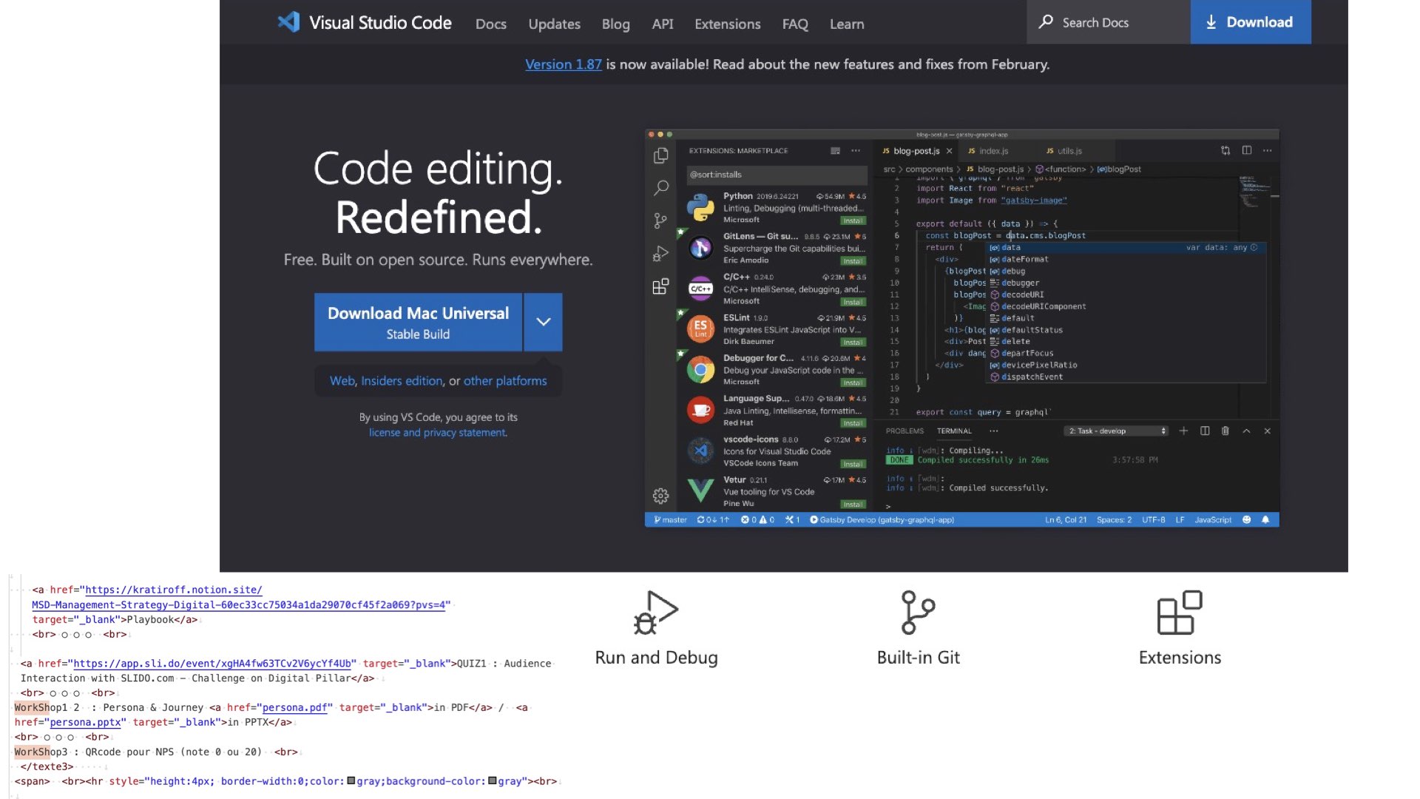Open the Updates menu item

pyautogui.click(x=554, y=24)
